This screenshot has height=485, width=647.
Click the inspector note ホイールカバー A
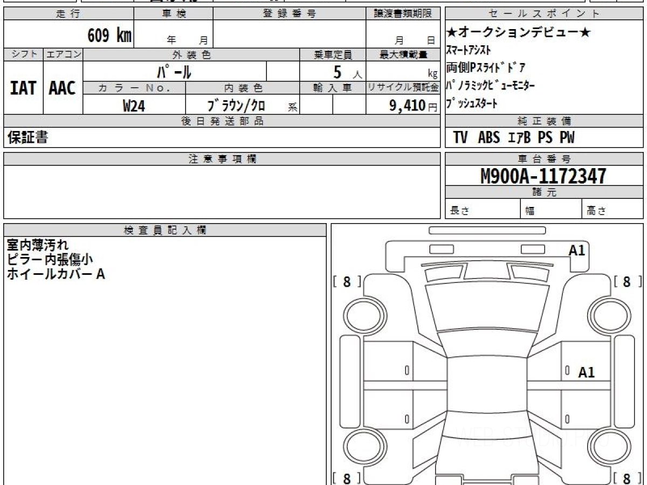[56, 274]
